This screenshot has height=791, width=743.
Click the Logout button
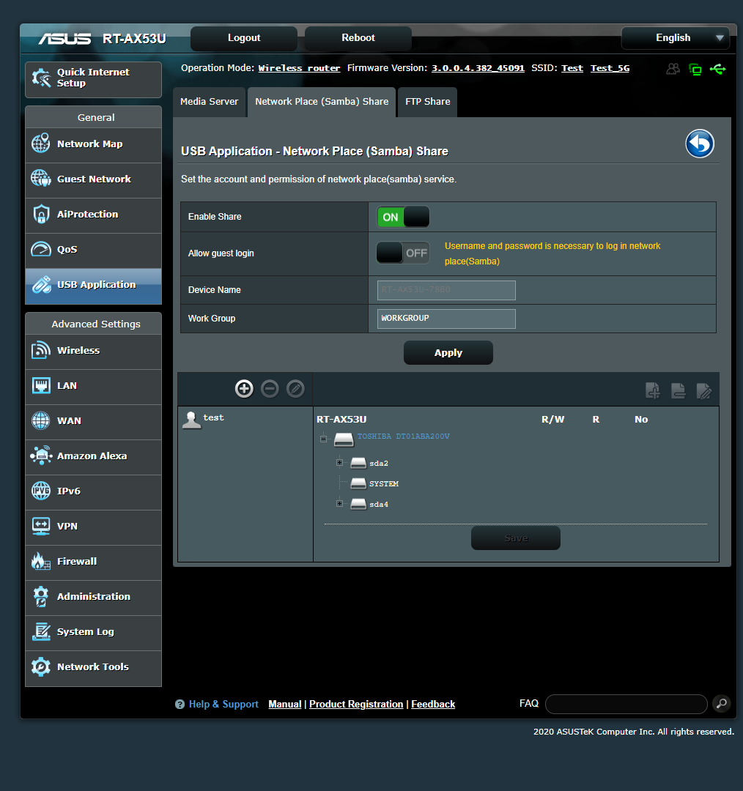click(x=244, y=38)
